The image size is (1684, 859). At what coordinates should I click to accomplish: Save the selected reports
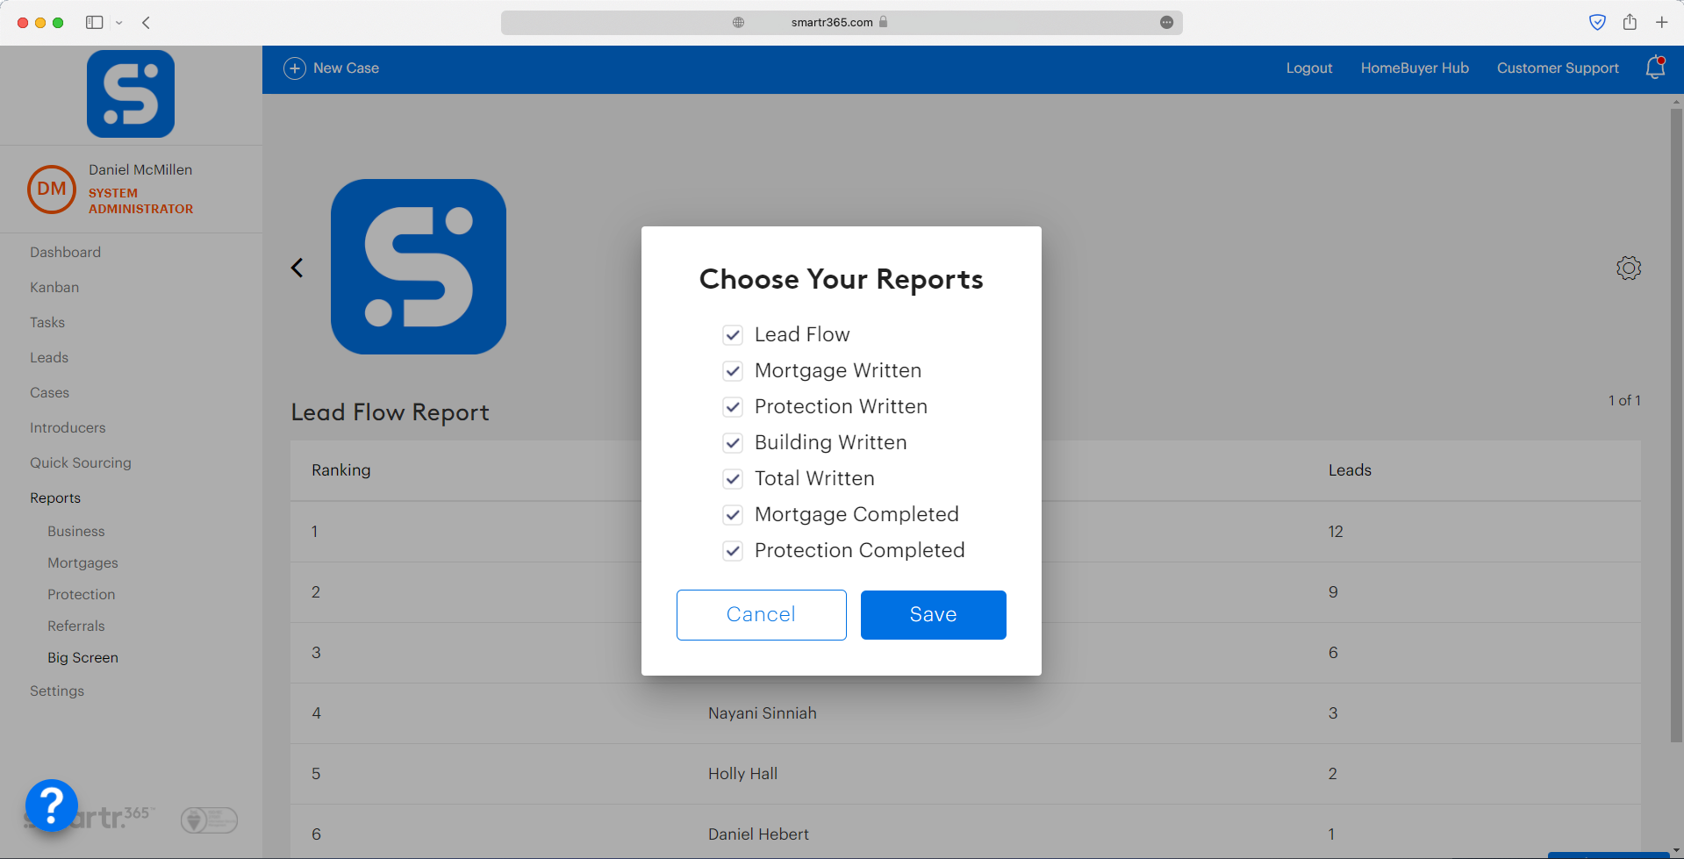pyautogui.click(x=934, y=615)
